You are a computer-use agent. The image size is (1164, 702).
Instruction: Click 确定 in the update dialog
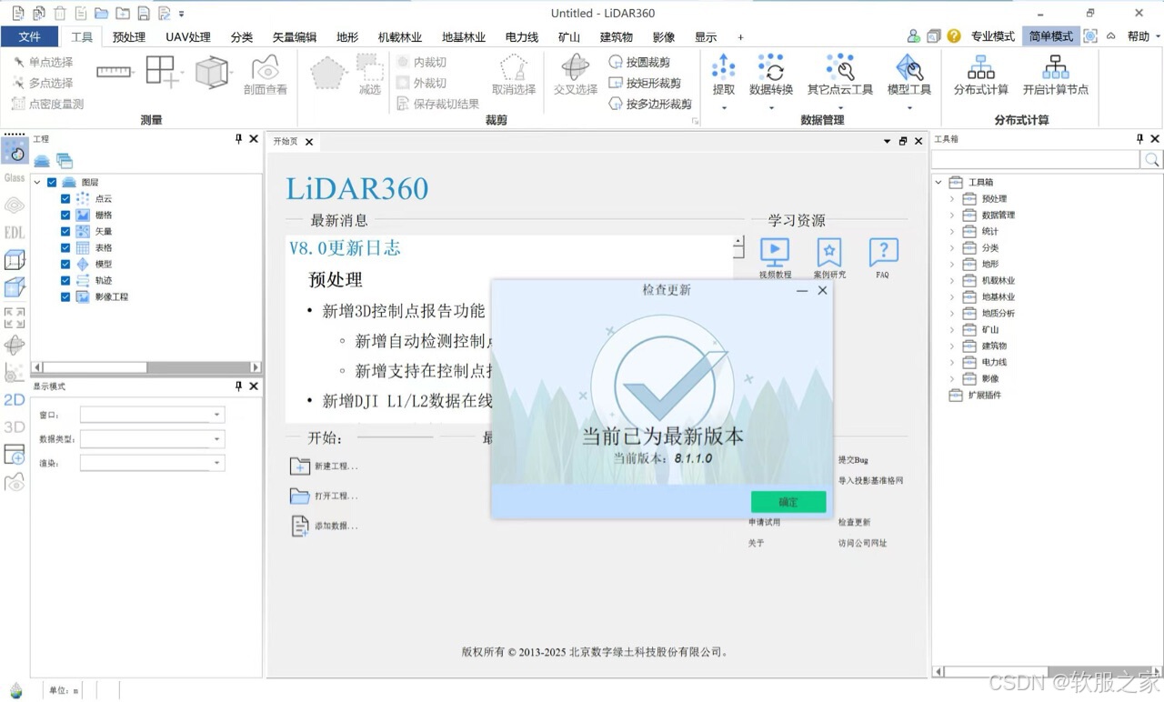point(788,502)
